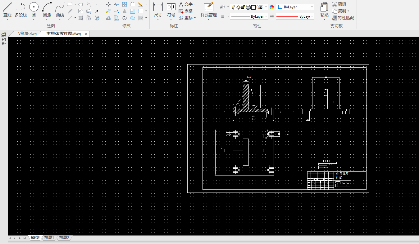Screen dimensions: 419x244
Task: Switch to the 布局1 layout tab
Action: click(49, 238)
